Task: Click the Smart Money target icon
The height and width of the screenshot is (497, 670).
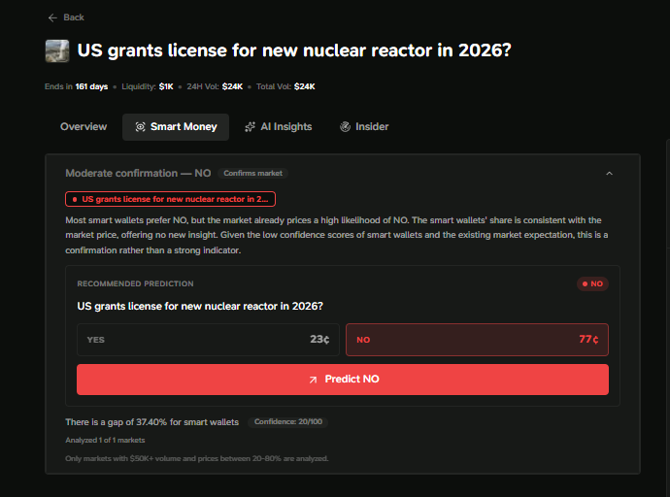Action: (x=140, y=127)
